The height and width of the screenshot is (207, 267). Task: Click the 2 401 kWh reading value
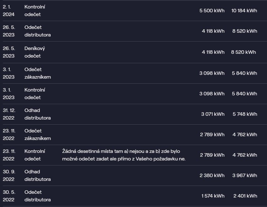pyautogui.click(x=245, y=196)
